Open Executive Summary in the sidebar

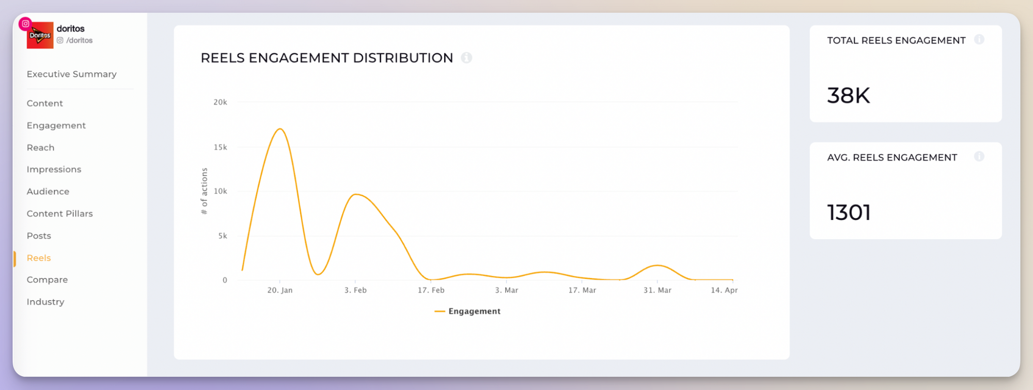(x=72, y=74)
